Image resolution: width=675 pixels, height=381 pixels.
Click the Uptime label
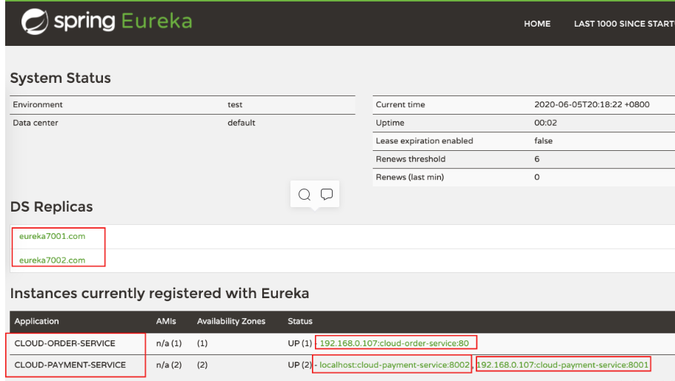[x=390, y=123]
